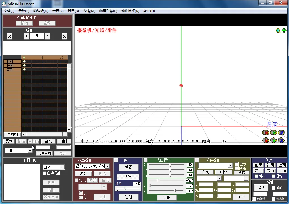Click the X-axis move icon in bottom row
The width and height of the screenshot is (289, 204).
pyautogui.click(x=265, y=140)
